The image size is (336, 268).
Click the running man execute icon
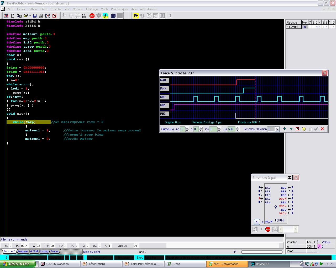tap(105, 16)
